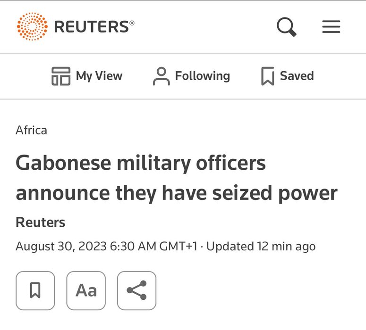Click the REUTERS wordmark text
Screen dimensions: 366x330
tap(92, 26)
